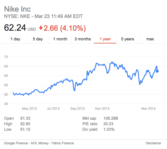This screenshot has height=149, width=167.
Task: Select the 1 year tab
Action: click(x=105, y=39)
